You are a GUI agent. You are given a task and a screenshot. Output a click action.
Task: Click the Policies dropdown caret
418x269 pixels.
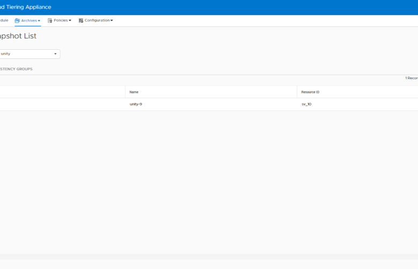coord(70,20)
